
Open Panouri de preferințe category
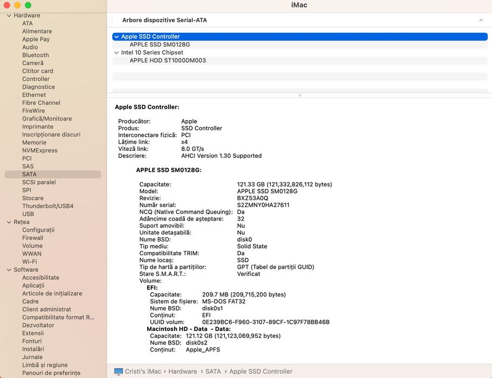(x=51, y=373)
